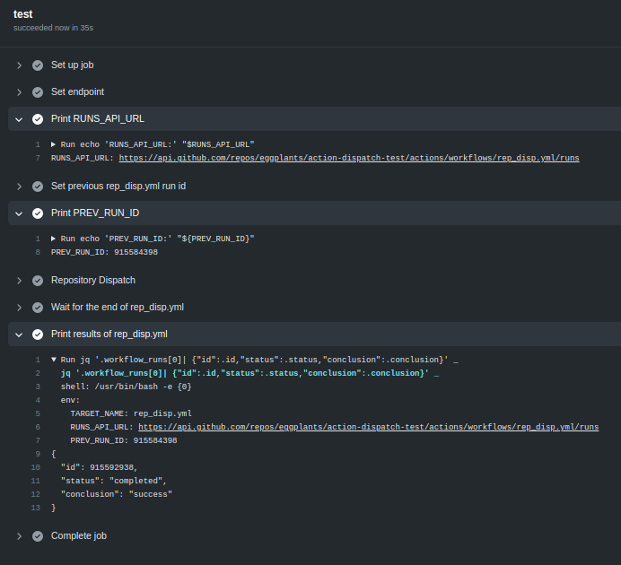Click check icon beside Set previous rep_disp.yml run id
621x565 pixels.
coord(38,187)
